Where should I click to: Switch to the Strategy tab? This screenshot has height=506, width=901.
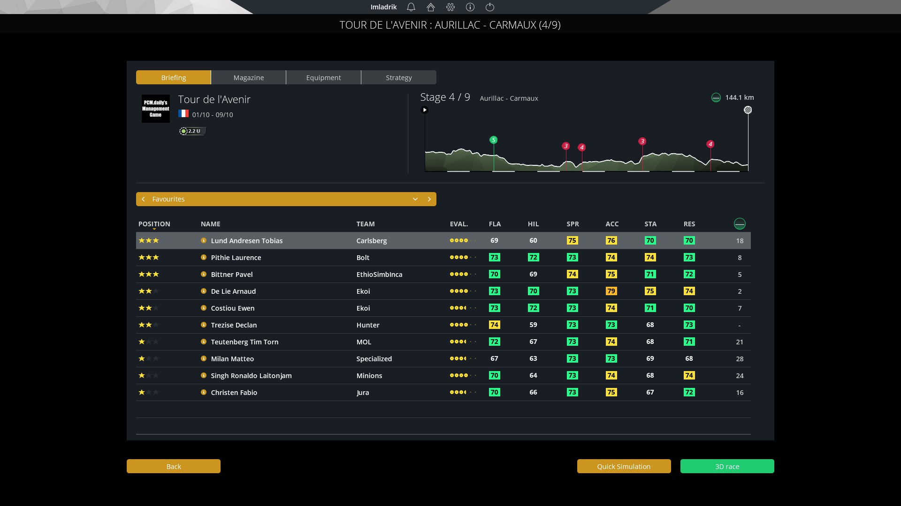point(399,77)
